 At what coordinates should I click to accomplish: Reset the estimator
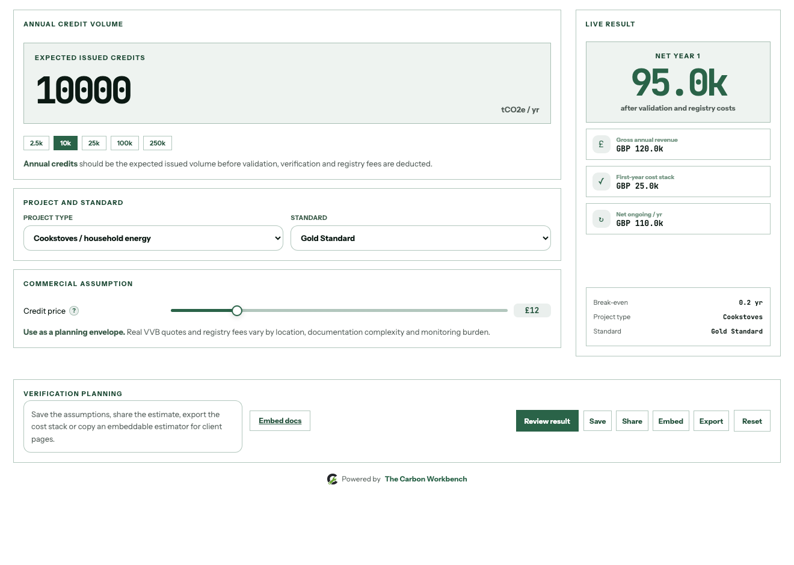[x=752, y=421]
